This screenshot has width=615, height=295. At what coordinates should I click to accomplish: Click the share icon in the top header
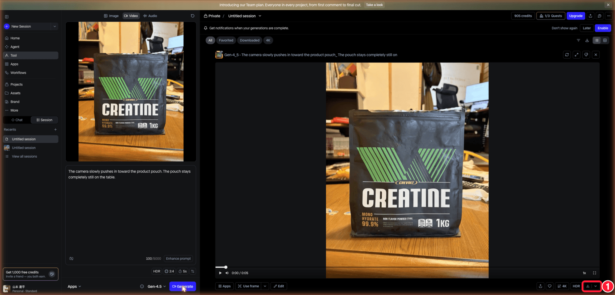[x=590, y=16]
